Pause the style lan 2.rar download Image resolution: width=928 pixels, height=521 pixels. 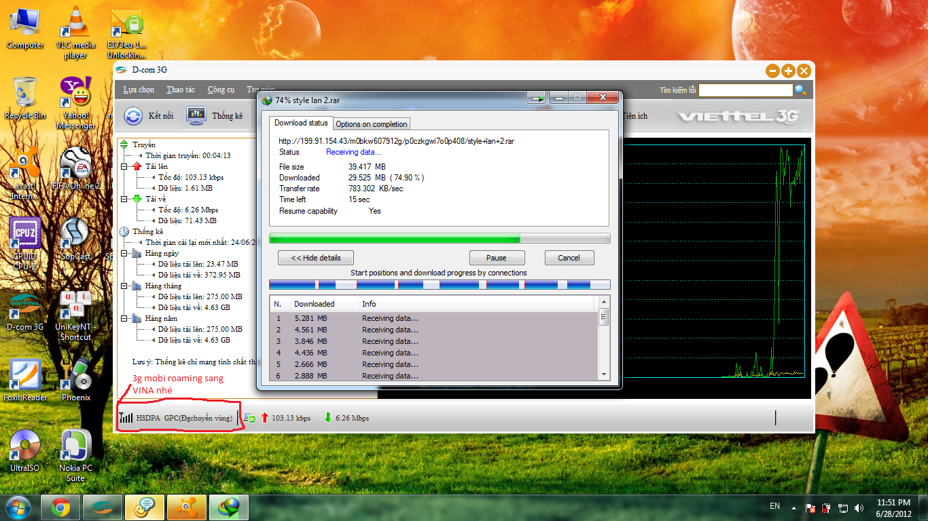[x=496, y=258]
